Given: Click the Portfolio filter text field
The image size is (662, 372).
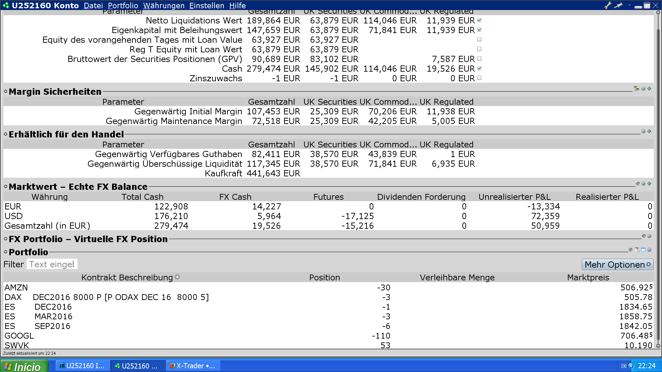Looking at the screenshot, I should tap(52, 264).
